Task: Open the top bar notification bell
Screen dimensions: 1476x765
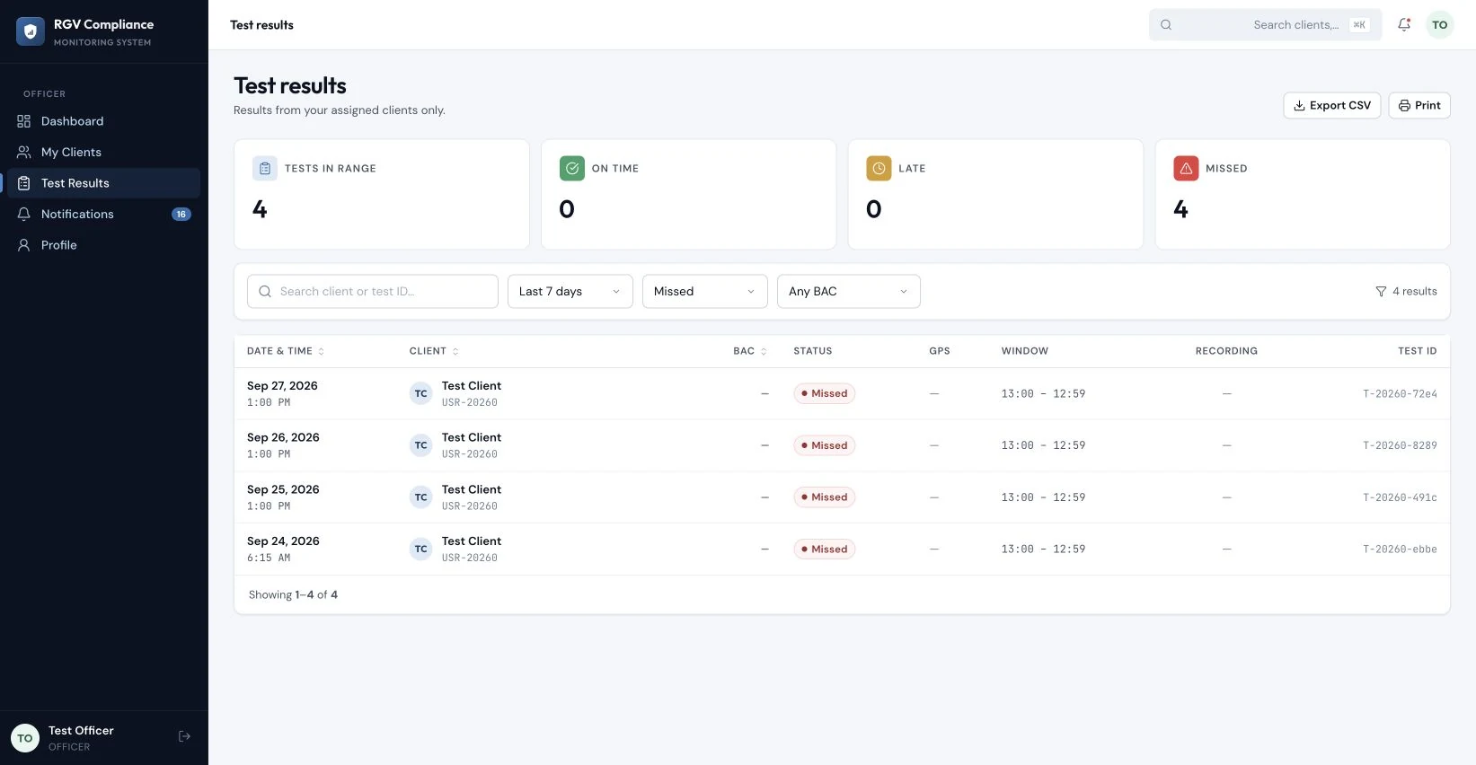Action: (x=1404, y=25)
